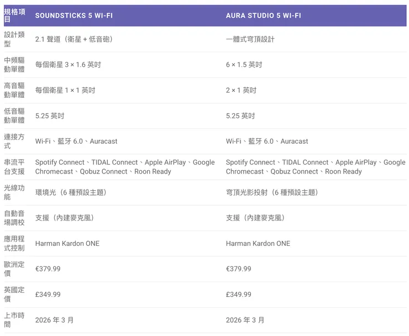Select the 穹頂光影投射（6 種預設主題）cell
The width and height of the screenshot is (409, 336).
click(272, 192)
